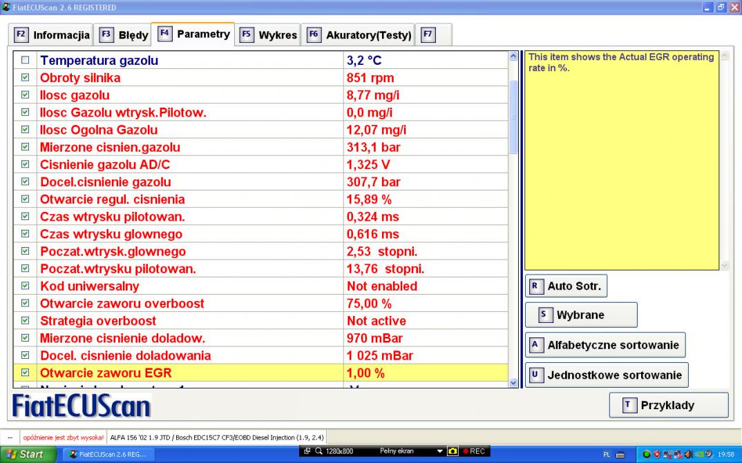Viewport: 742px width, 463px height.
Task: Select the Mierzone cisnienie doladow. row
Action: [x=187, y=338]
